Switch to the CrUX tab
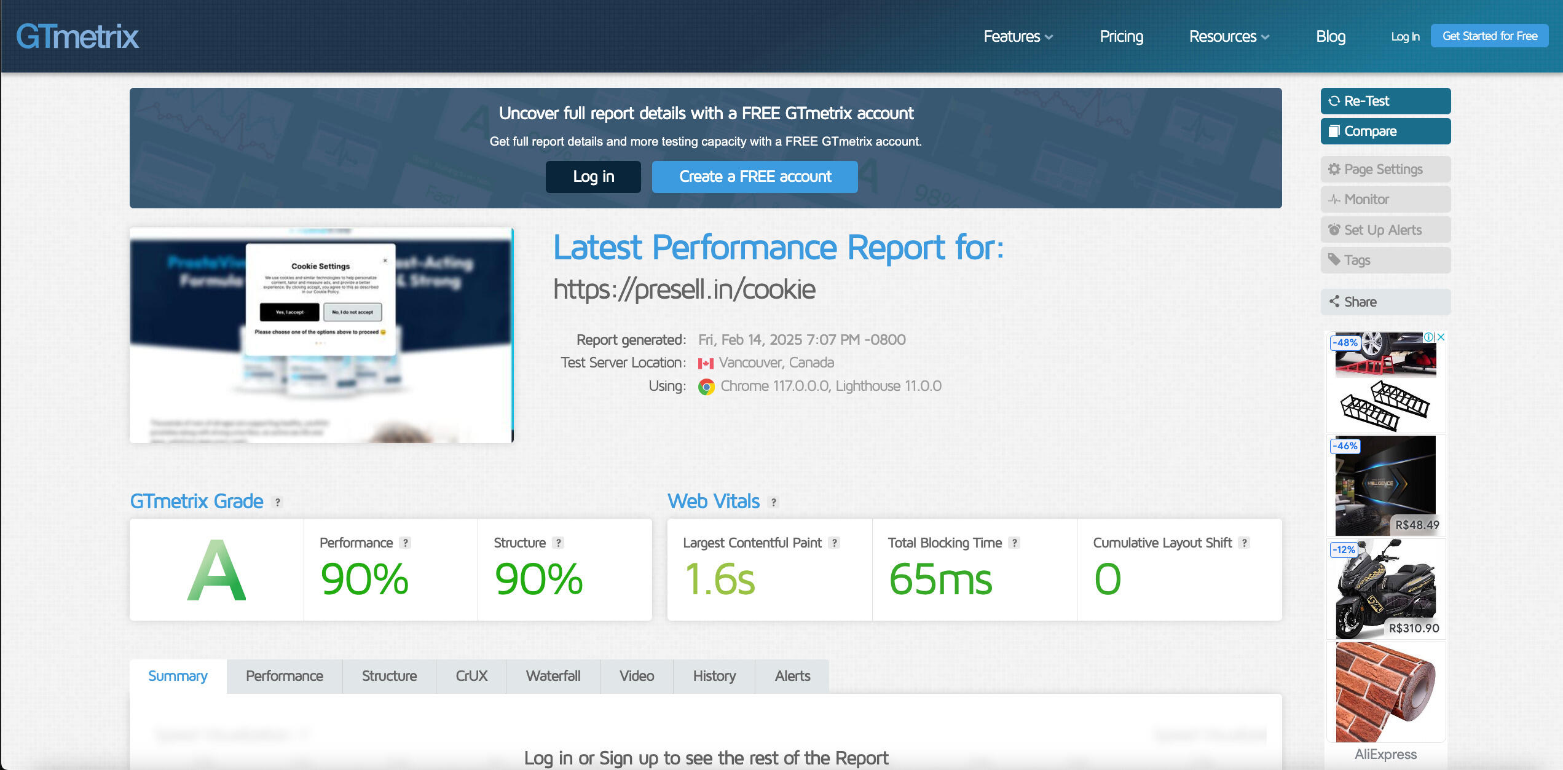 pos(471,676)
